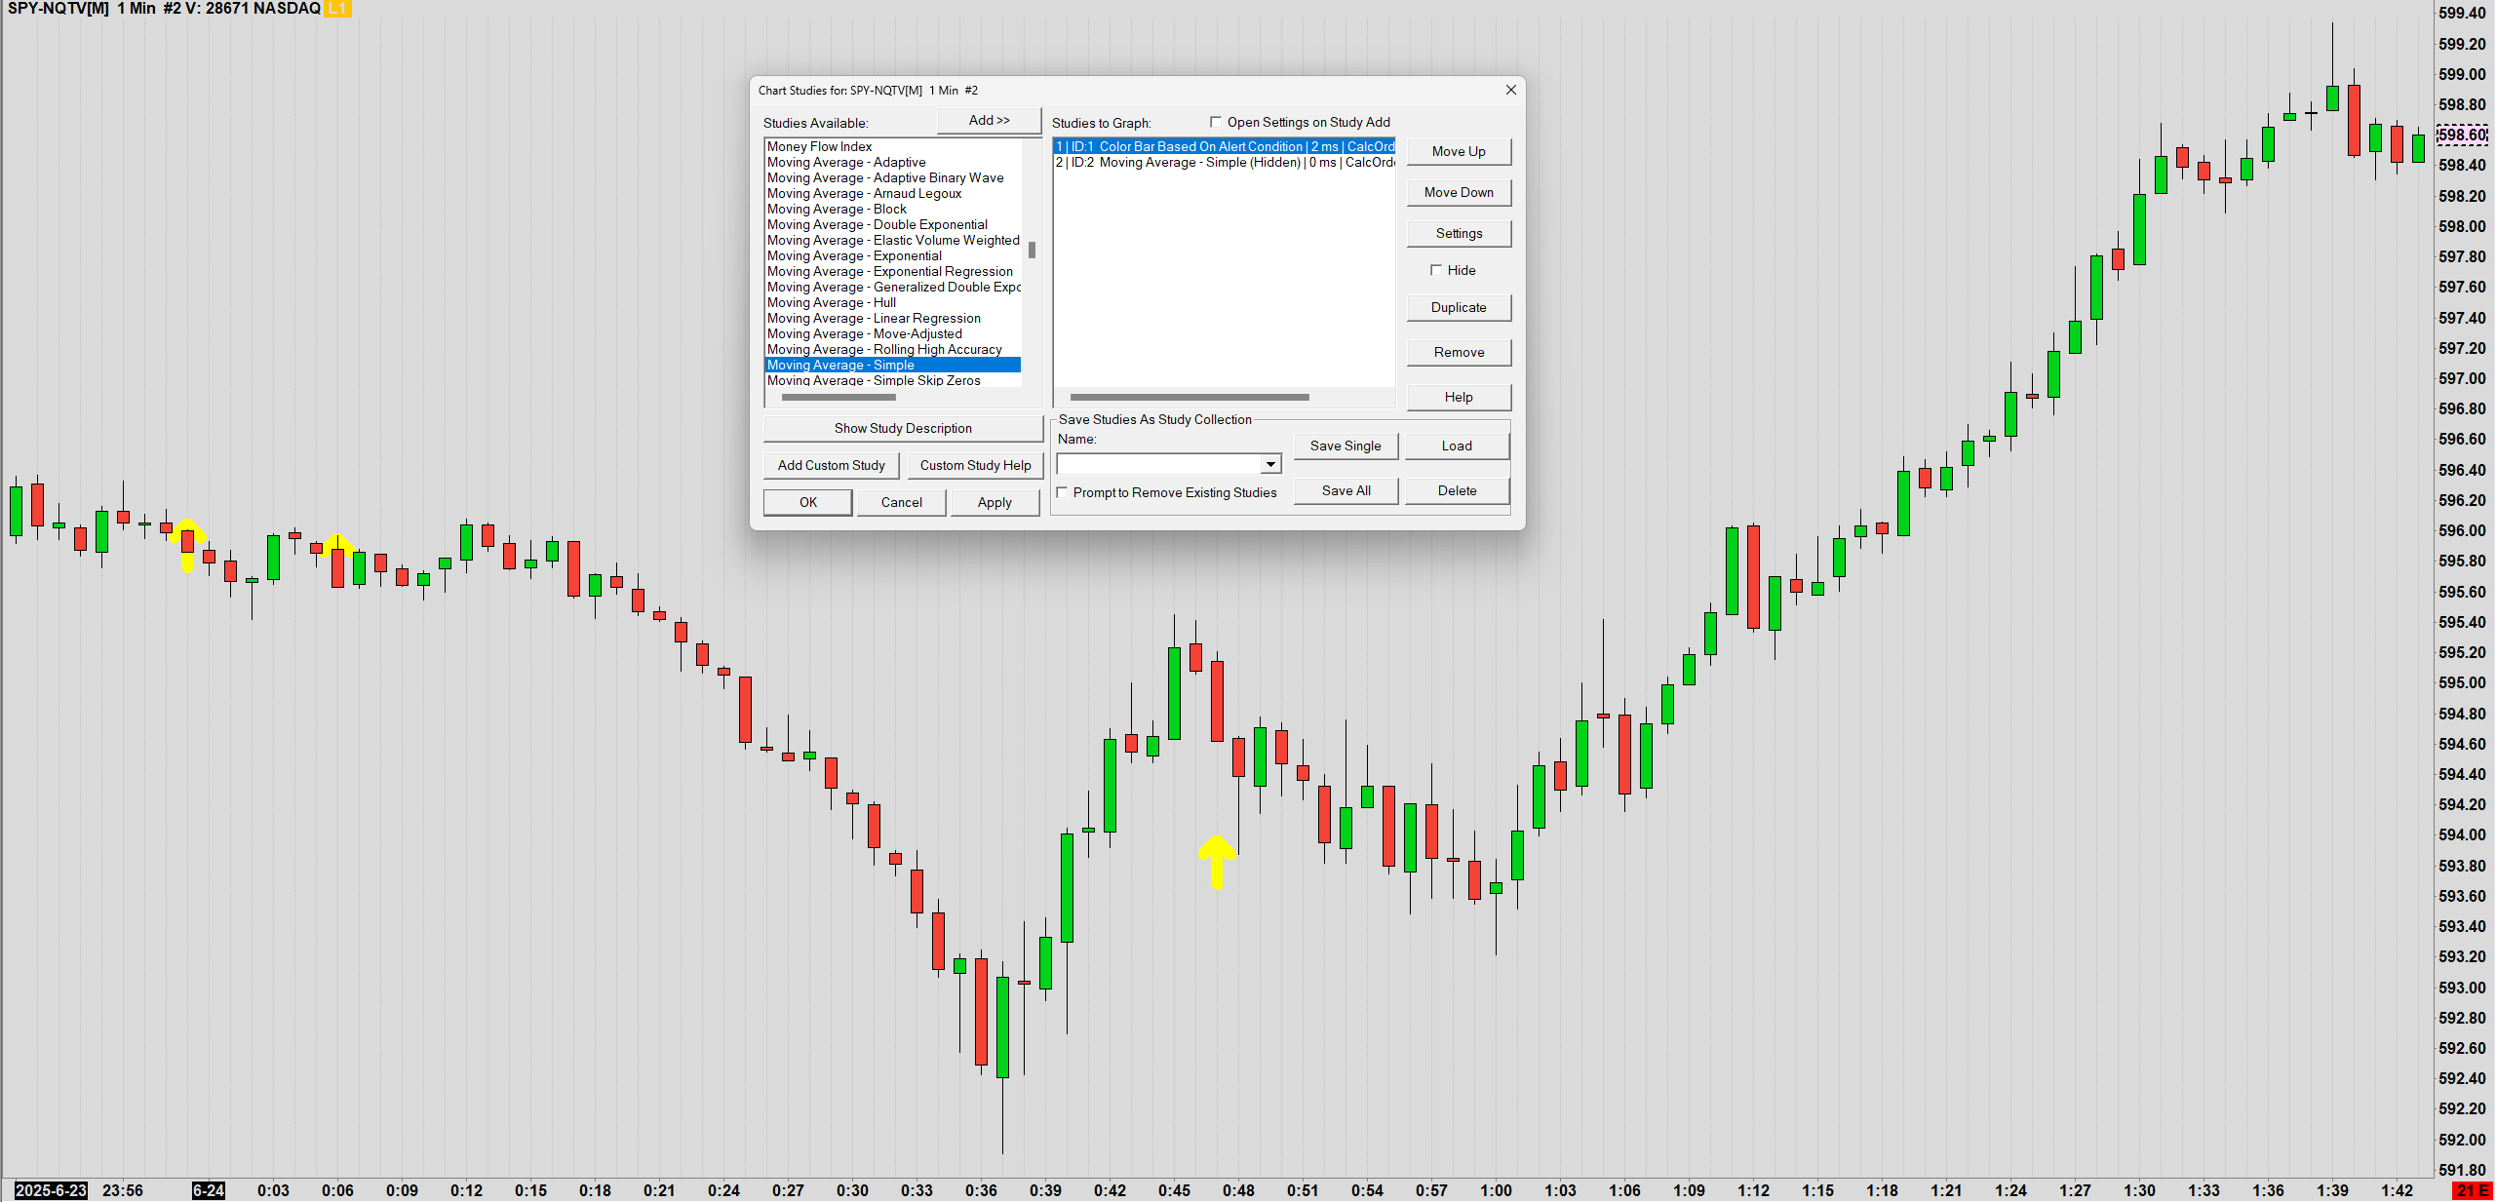2496x1202 pixels.
Task: Click Show Study Description
Action: [x=902, y=428]
